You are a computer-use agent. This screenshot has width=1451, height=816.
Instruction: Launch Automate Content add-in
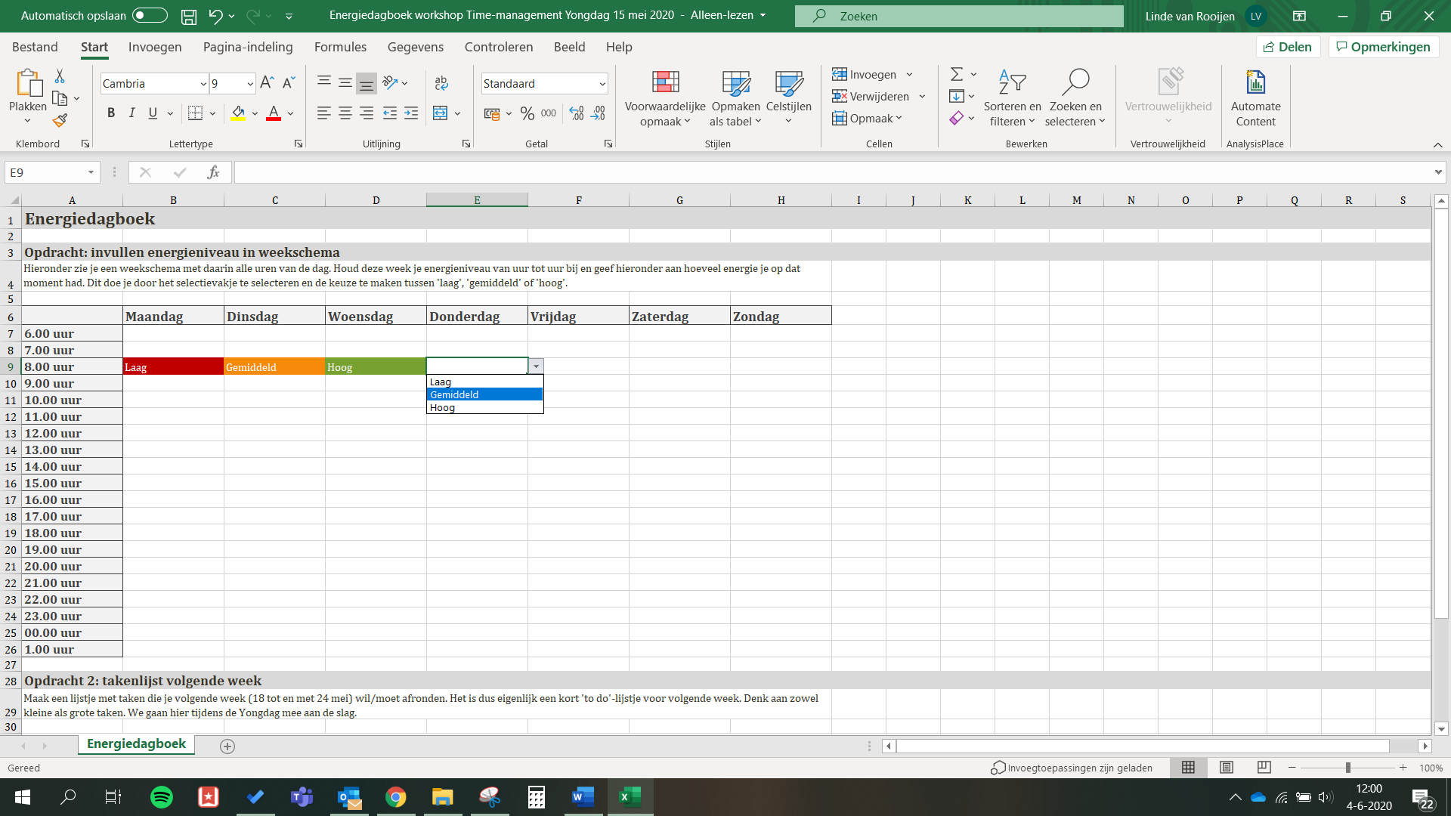click(x=1255, y=99)
